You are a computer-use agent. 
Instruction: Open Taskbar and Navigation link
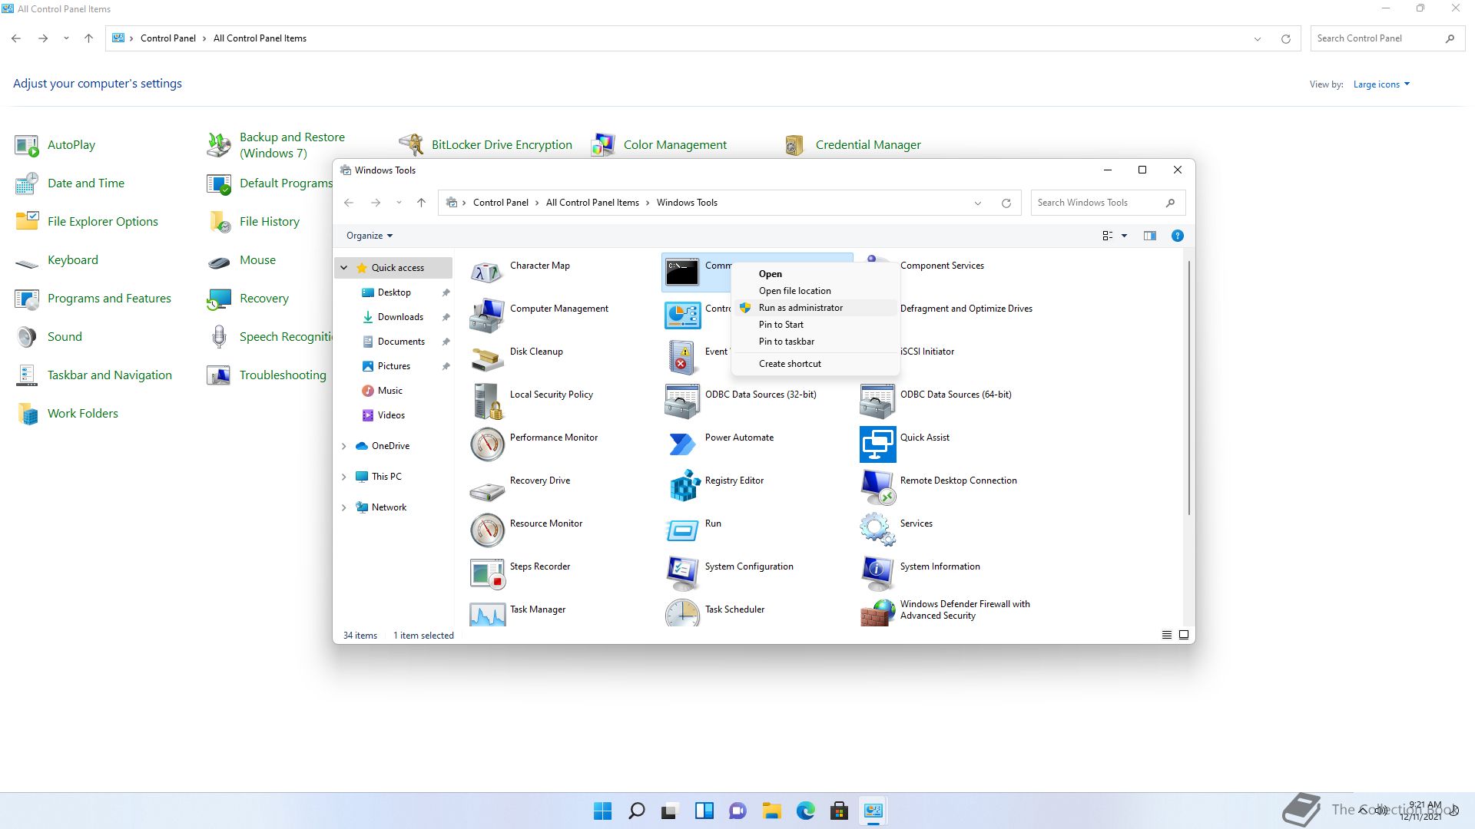[110, 375]
